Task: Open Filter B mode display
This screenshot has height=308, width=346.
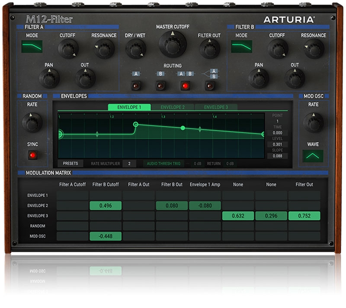Action: pos(241,47)
